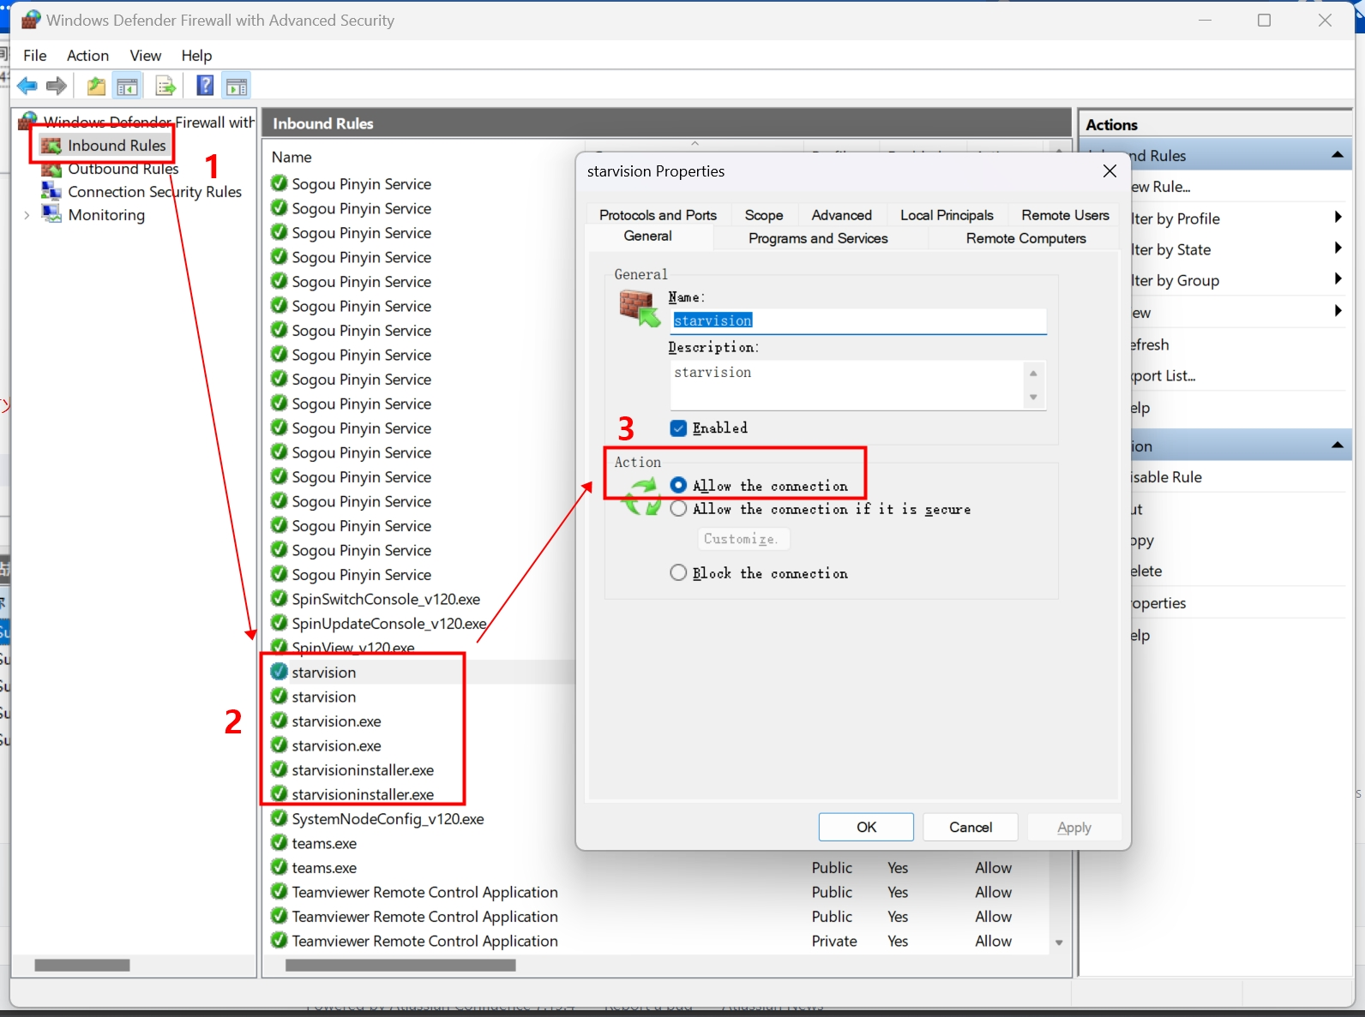Click green check icon beside SpinUpdateConsole_v120.exe
Image resolution: width=1365 pixels, height=1017 pixels.
279,623
